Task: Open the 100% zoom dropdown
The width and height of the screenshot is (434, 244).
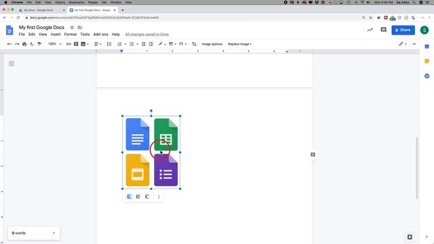Action: 54,44
